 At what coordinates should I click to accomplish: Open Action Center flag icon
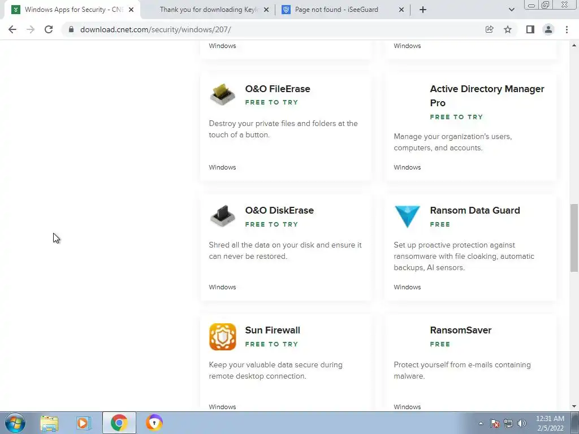pyautogui.click(x=495, y=423)
